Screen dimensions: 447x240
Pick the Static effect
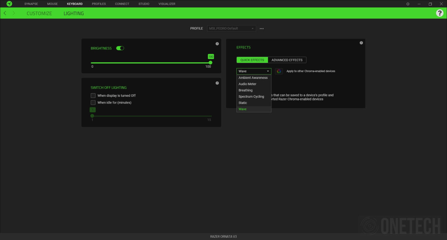254,103
